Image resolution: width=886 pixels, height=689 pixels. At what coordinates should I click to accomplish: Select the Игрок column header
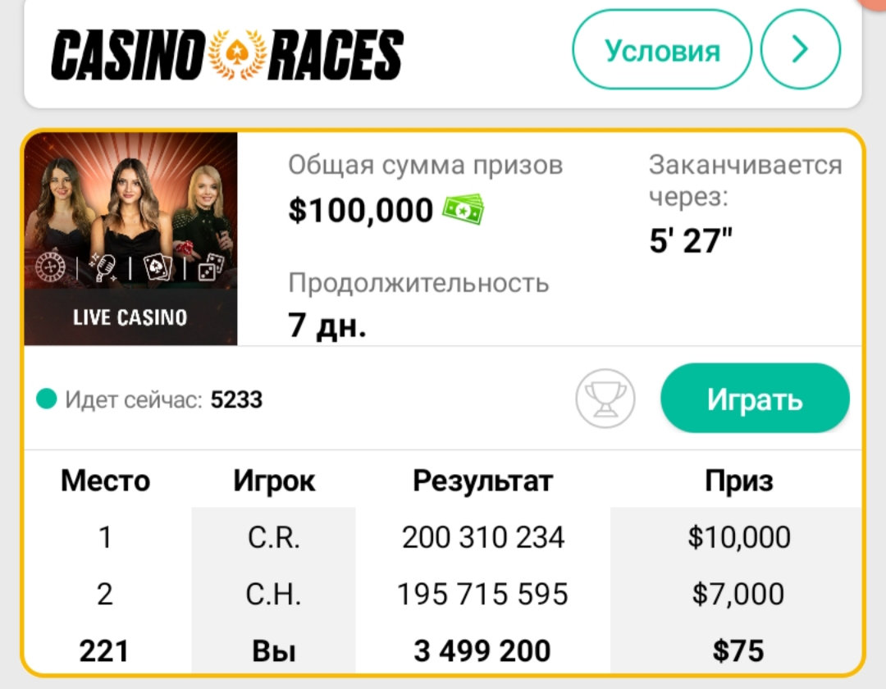click(x=274, y=481)
